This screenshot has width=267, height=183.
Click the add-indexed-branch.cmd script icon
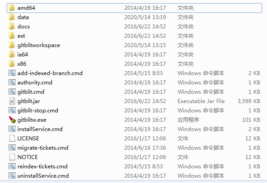tap(12, 73)
